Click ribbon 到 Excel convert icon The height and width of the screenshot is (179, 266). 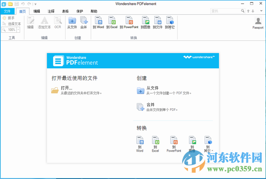click(112, 22)
